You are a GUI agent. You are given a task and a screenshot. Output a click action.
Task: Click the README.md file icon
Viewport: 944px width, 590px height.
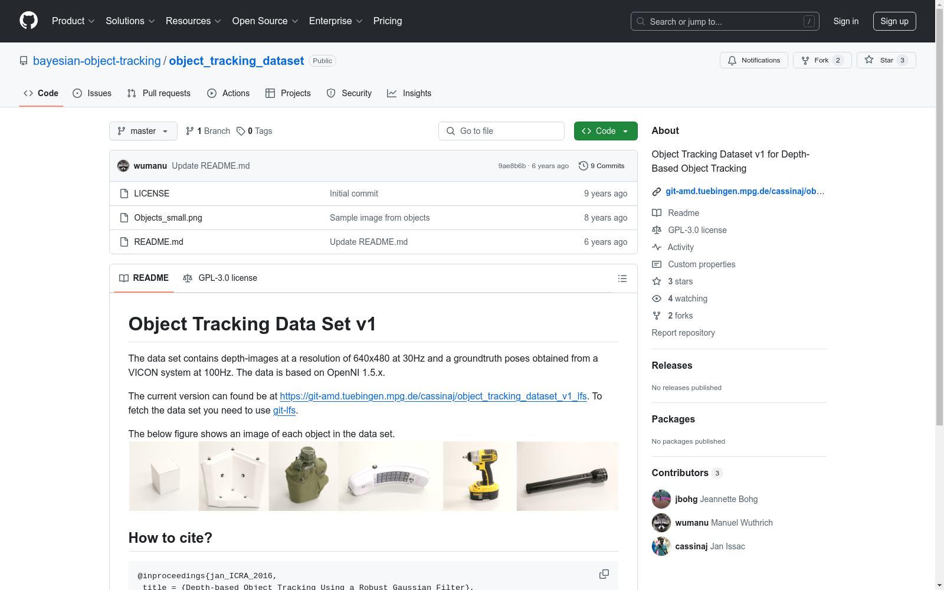[x=124, y=242]
